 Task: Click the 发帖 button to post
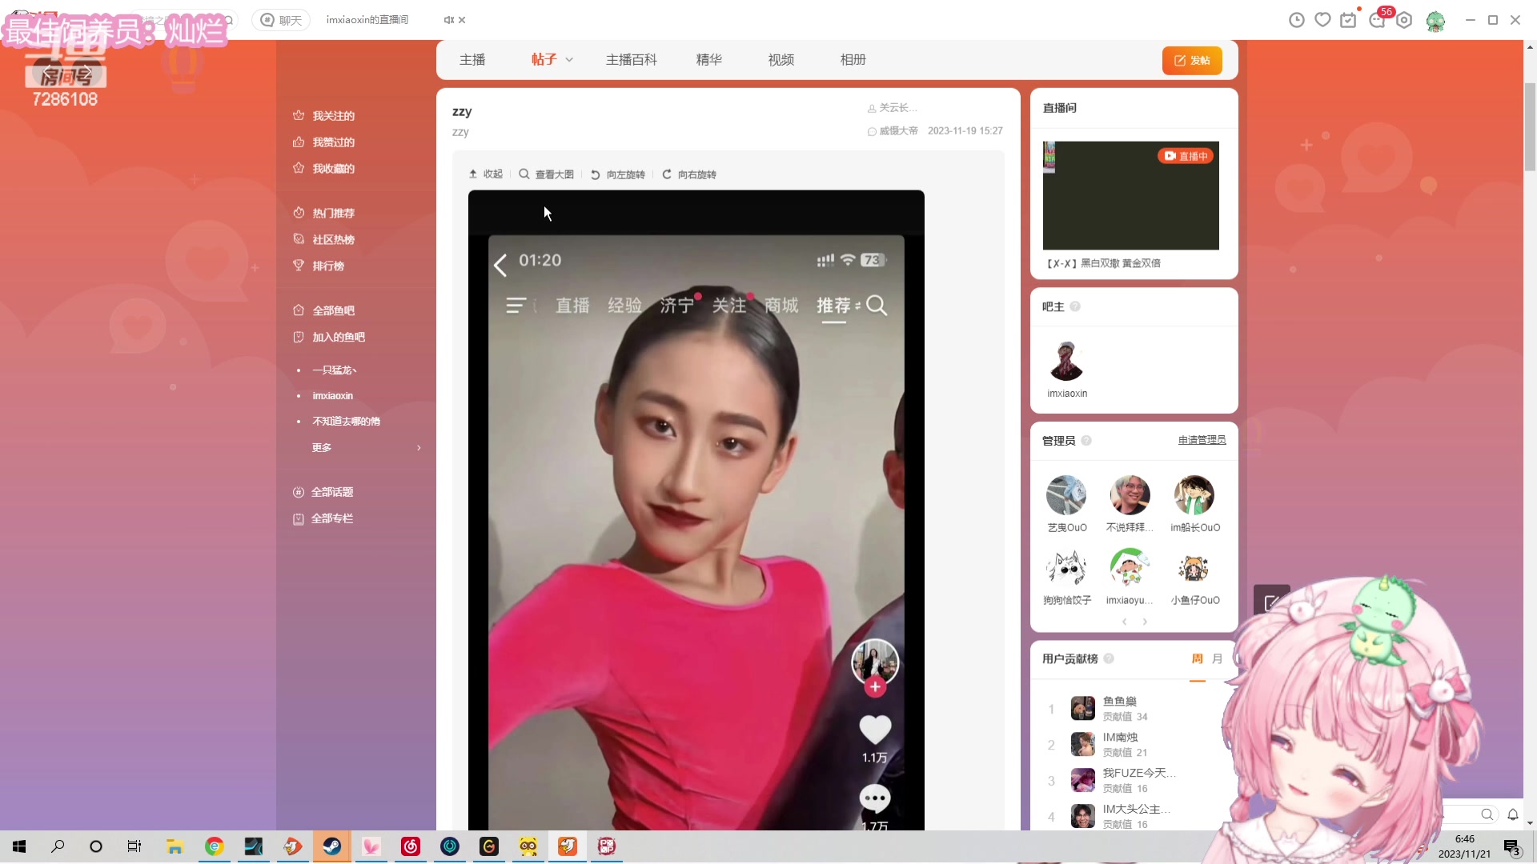pos(1192,60)
